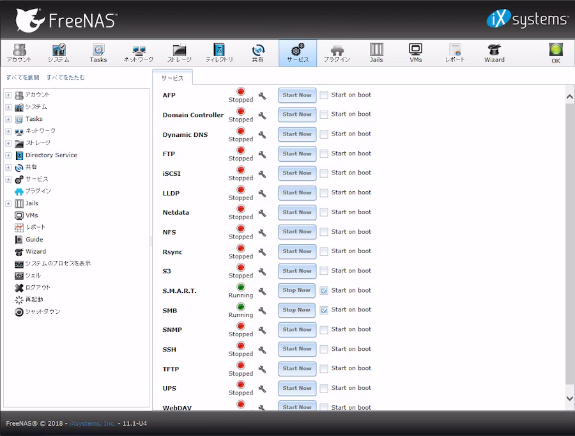Viewport: 575px width, 436px height.
Task: Open the アカウント toolbar icon
Action: [19, 53]
